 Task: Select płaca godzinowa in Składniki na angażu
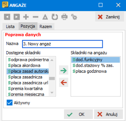(x=96, y=71)
